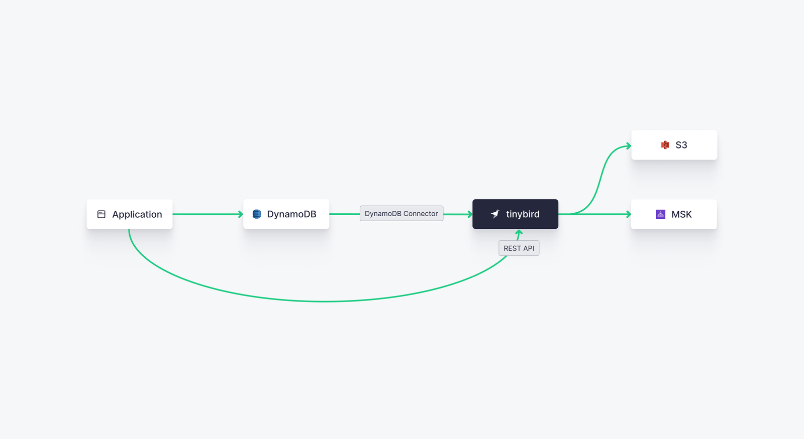Select the Application node text
The image size is (804, 439).
click(137, 214)
